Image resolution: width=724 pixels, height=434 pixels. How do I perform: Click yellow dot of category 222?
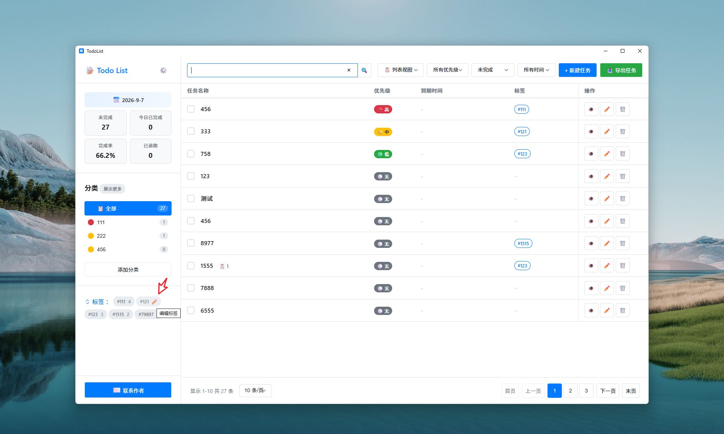[x=91, y=236]
